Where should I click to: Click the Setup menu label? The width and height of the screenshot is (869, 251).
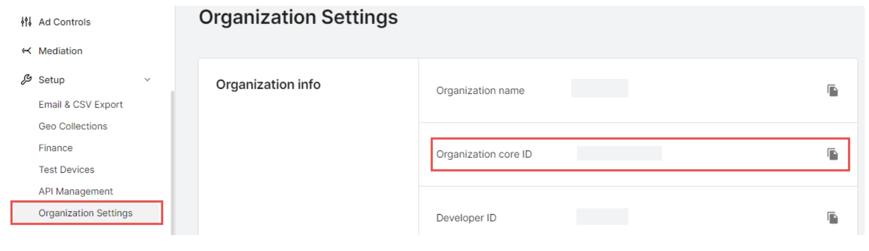click(51, 80)
